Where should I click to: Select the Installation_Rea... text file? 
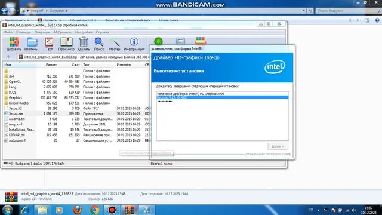pyautogui.click(x=76, y=130)
